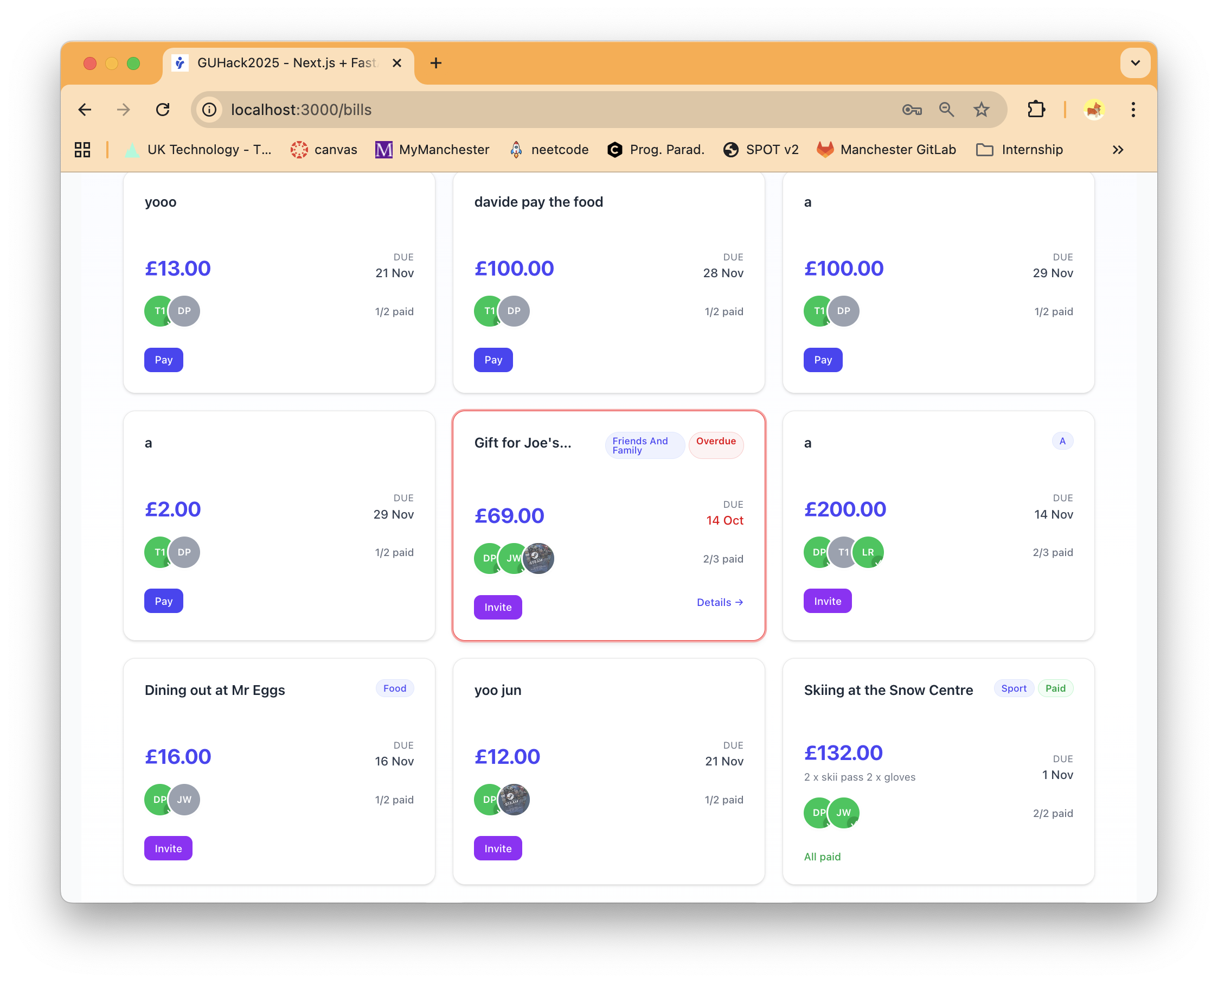The height and width of the screenshot is (983, 1218).
Task: Click the password key icon
Action: click(911, 110)
